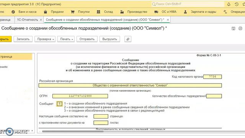Open the Продажи menu
The image size is (245, 138).
point(57,12)
